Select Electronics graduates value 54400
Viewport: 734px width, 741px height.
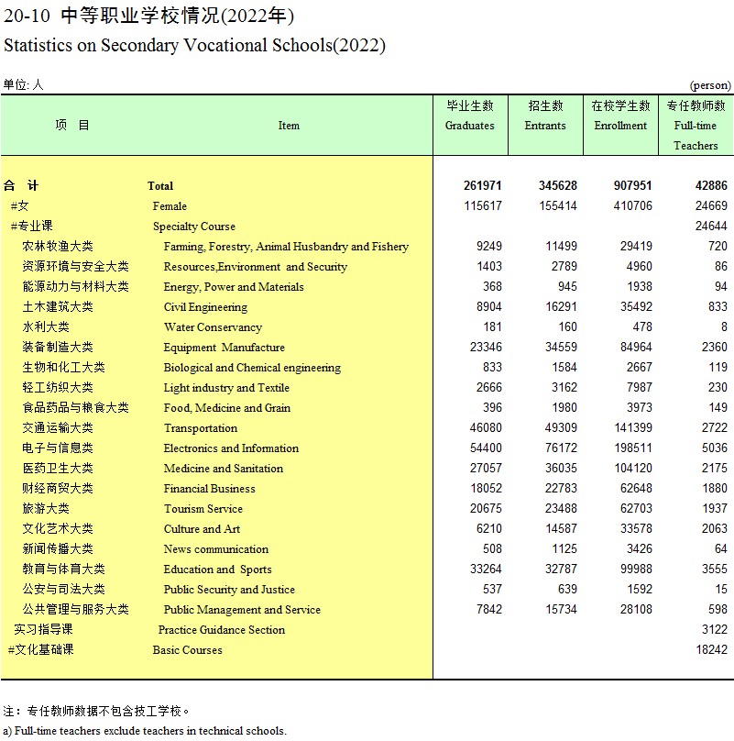(x=486, y=448)
